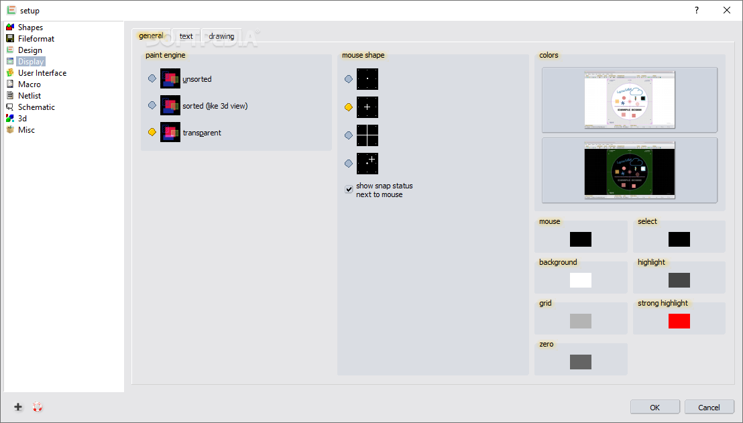Click the Netlist category icon
Image resolution: width=743 pixels, height=423 pixels.
point(10,95)
